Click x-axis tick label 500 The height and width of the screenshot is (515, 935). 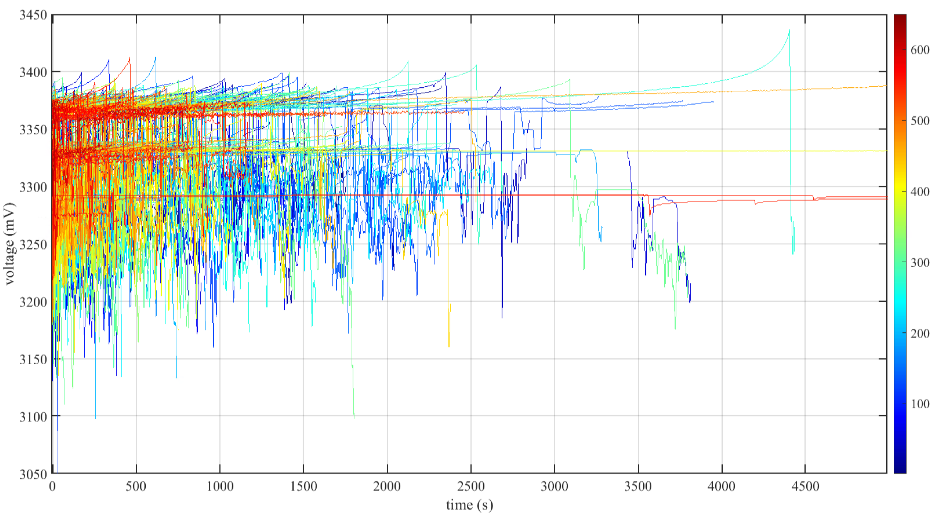[136, 486]
